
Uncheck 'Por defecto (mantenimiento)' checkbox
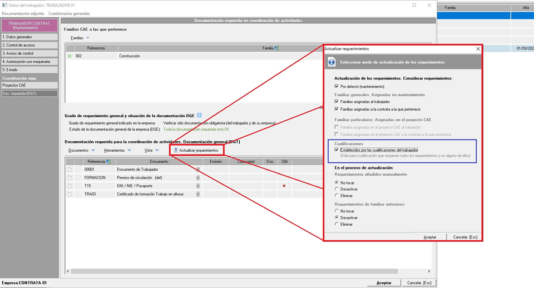337,87
